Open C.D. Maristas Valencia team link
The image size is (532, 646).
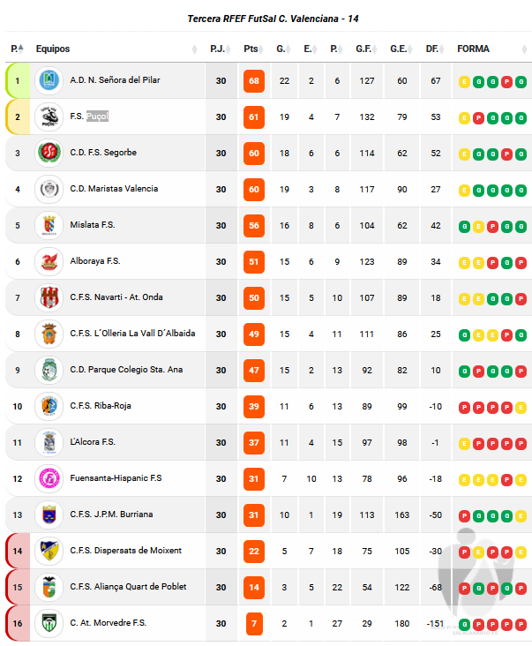tap(114, 189)
